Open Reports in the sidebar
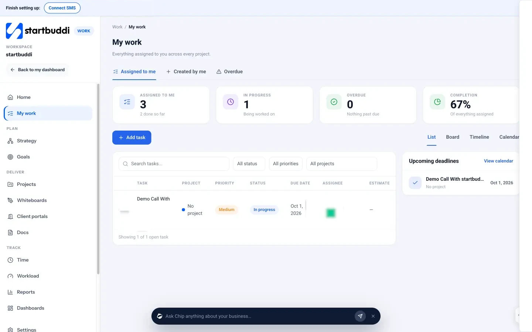The image size is (532, 332). point(48,292)
